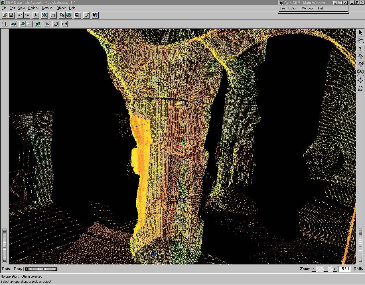Activate the What's This help pointer icon
This screenshot has width=365, height=285.
click(96, 15)
